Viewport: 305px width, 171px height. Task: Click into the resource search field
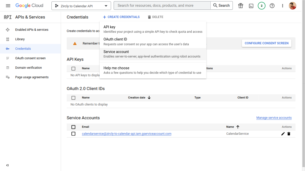click(x=162, y=5)
